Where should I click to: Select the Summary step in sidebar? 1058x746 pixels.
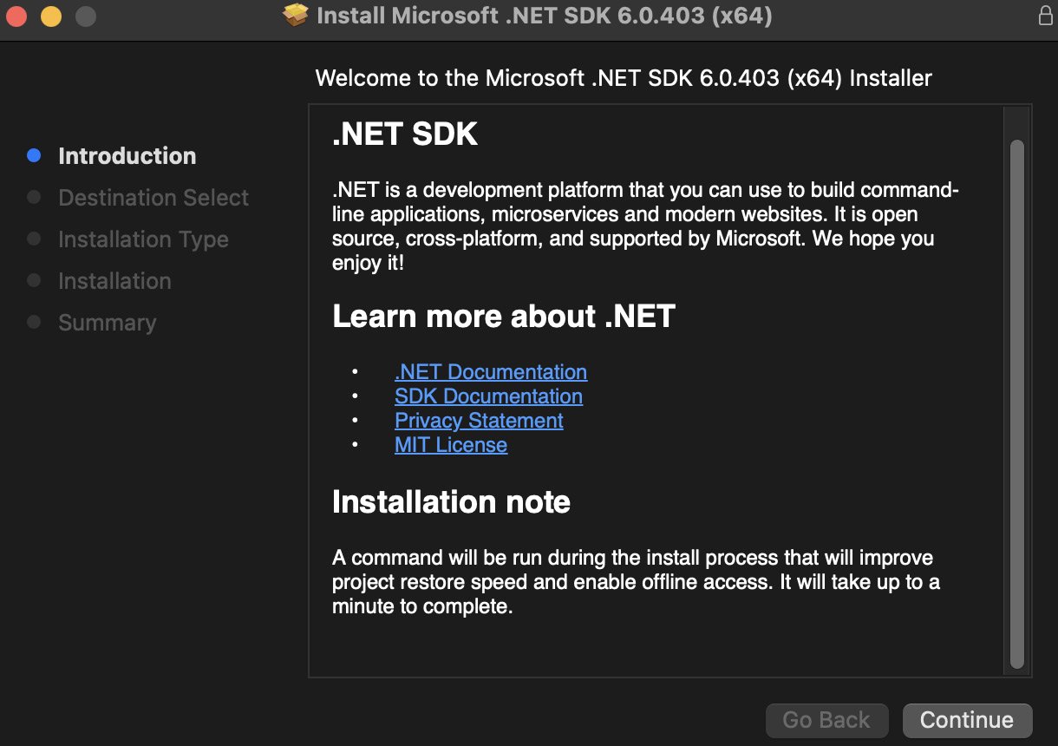(x=108, y=323)
